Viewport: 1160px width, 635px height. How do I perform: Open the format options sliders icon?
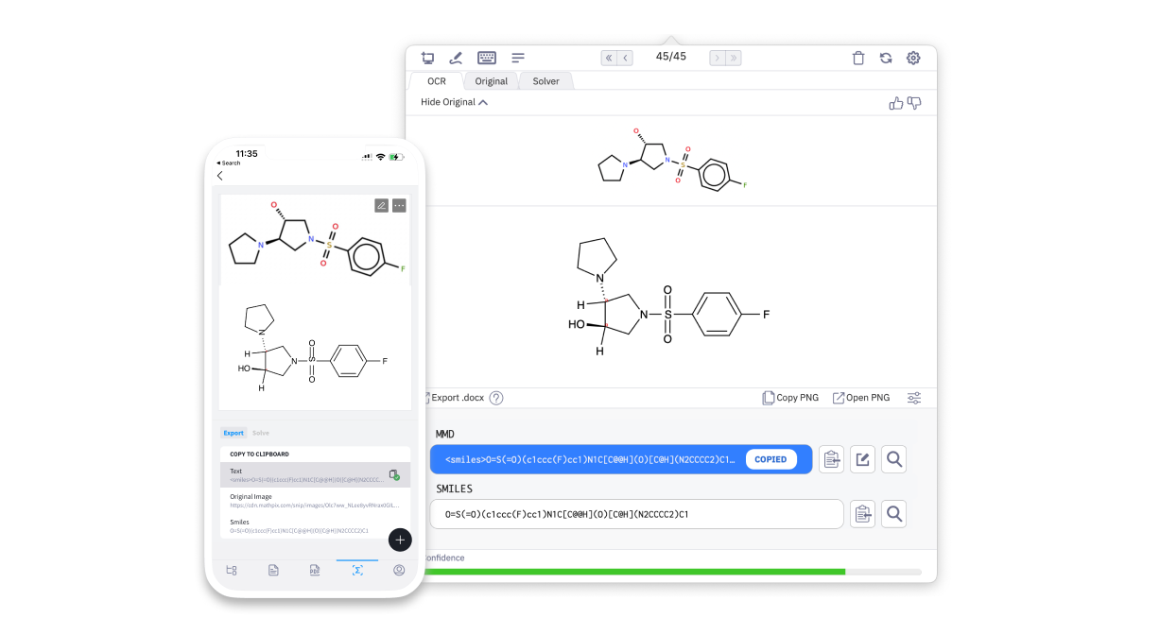(914, 398)
